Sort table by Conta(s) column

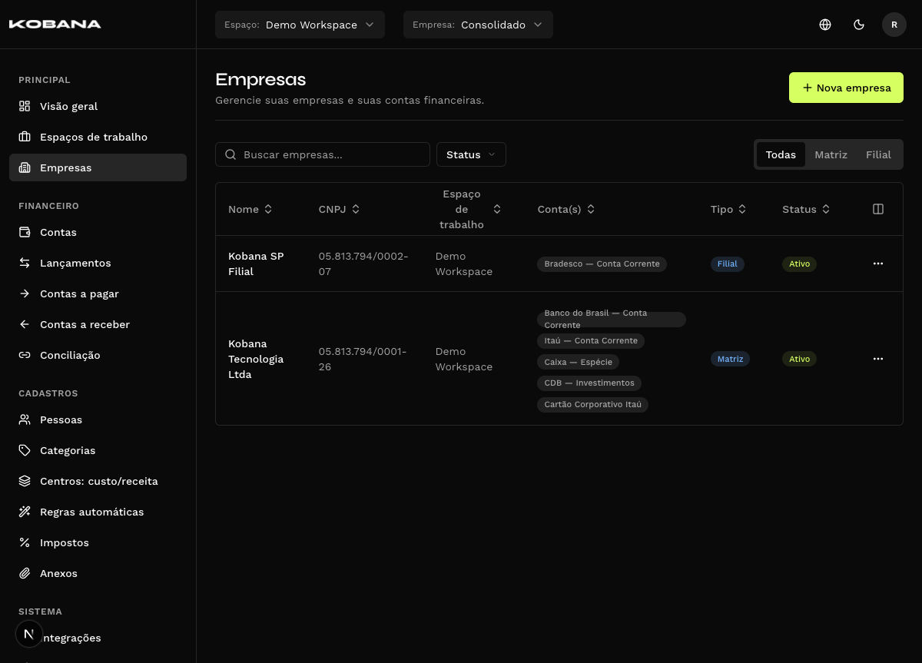tap(566, 209)
